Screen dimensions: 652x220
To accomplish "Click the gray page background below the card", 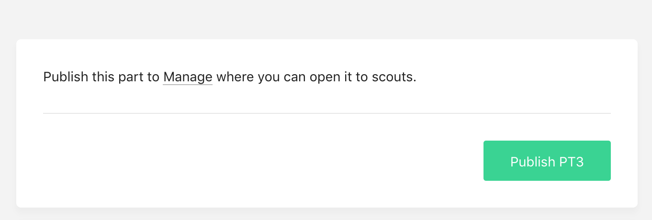I will [326, 214].
